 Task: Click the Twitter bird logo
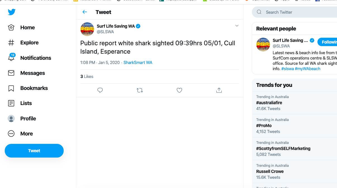[x=11, y=12]
